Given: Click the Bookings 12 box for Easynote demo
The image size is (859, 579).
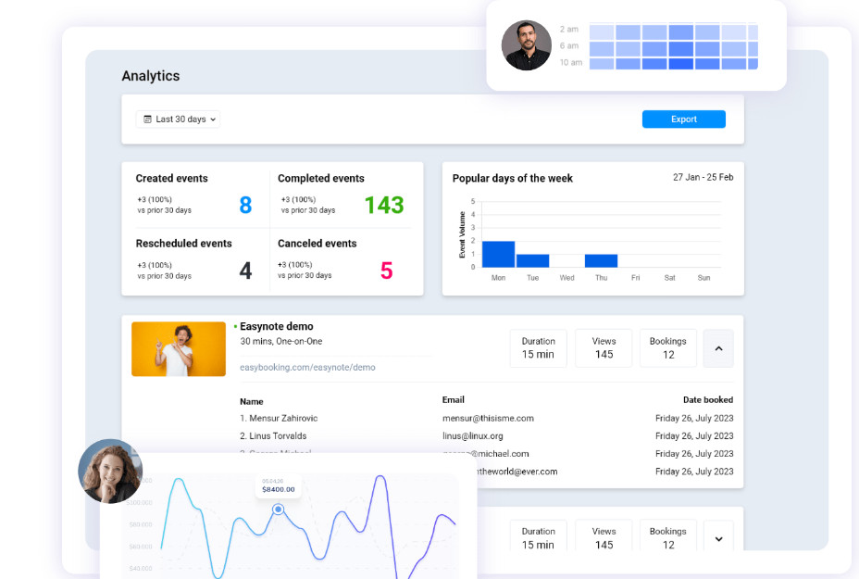Looking at the screenshot, I should [x=667, y=348].
